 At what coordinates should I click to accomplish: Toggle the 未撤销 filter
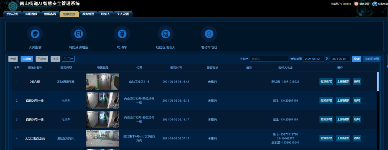tap(27, 59)
